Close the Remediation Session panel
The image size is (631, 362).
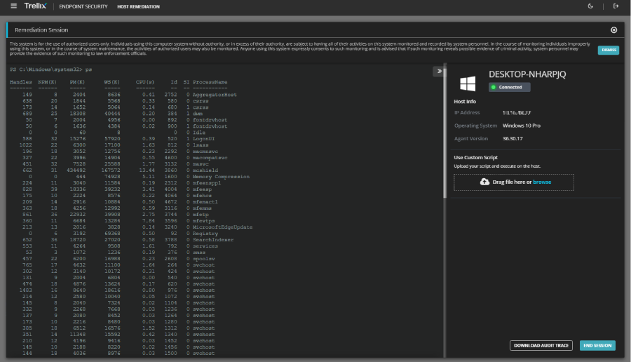click(613, 29)
